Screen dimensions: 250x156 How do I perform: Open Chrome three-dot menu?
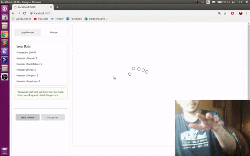click(246, 13)
